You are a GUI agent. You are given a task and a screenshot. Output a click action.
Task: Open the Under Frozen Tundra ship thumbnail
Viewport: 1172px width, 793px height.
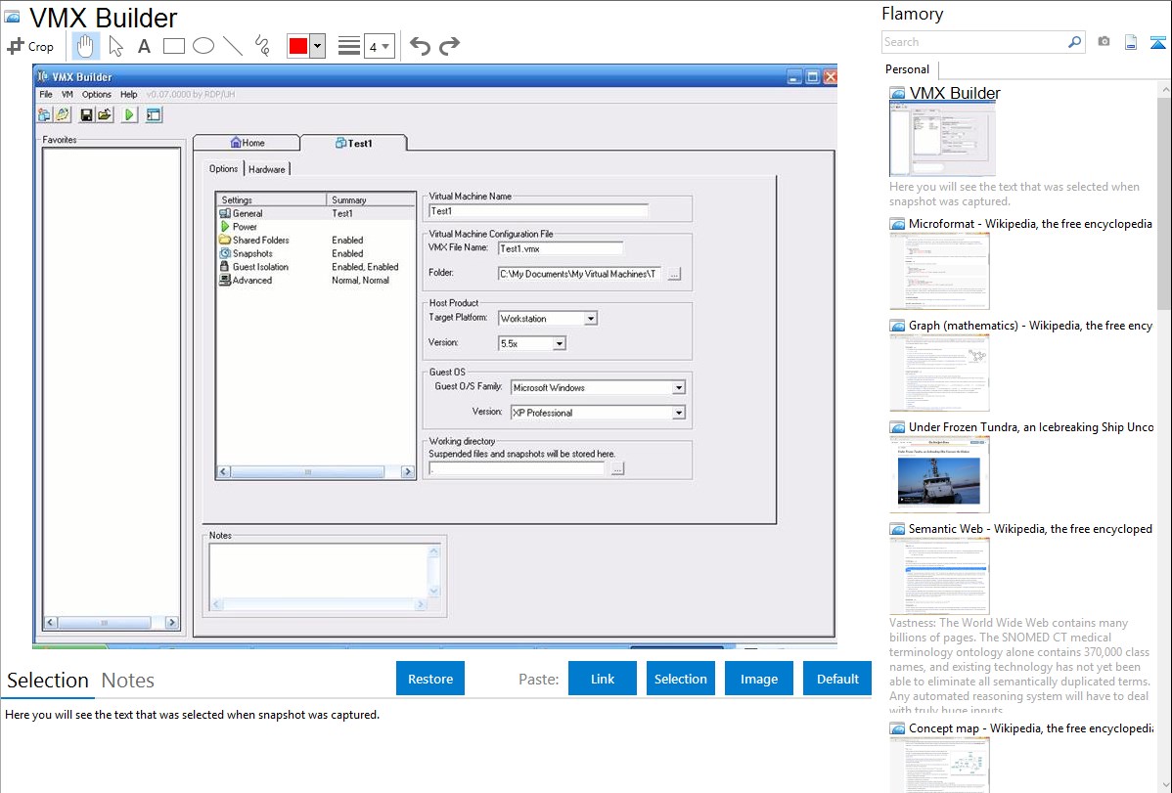pos(939,474)
